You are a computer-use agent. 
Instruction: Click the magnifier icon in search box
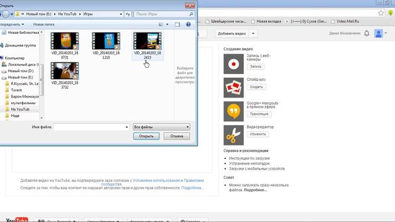(191, 14)
